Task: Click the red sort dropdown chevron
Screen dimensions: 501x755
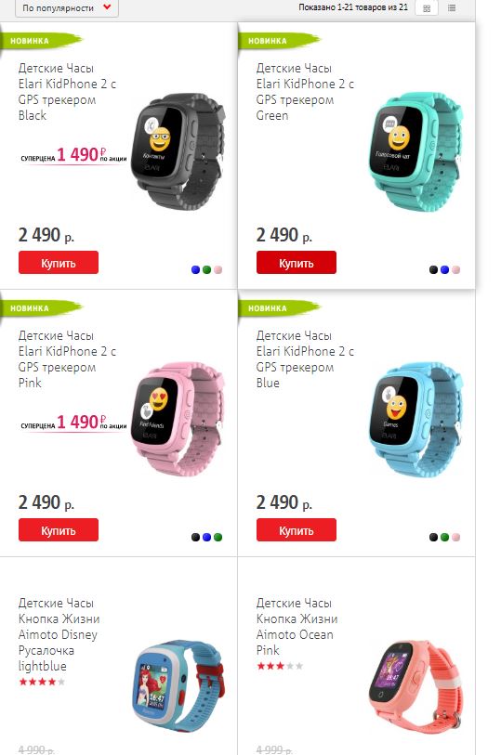Action: tap(108, 7)
